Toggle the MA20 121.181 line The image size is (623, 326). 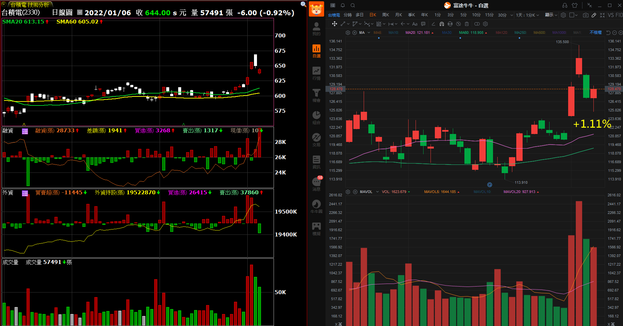click(419, 33)
